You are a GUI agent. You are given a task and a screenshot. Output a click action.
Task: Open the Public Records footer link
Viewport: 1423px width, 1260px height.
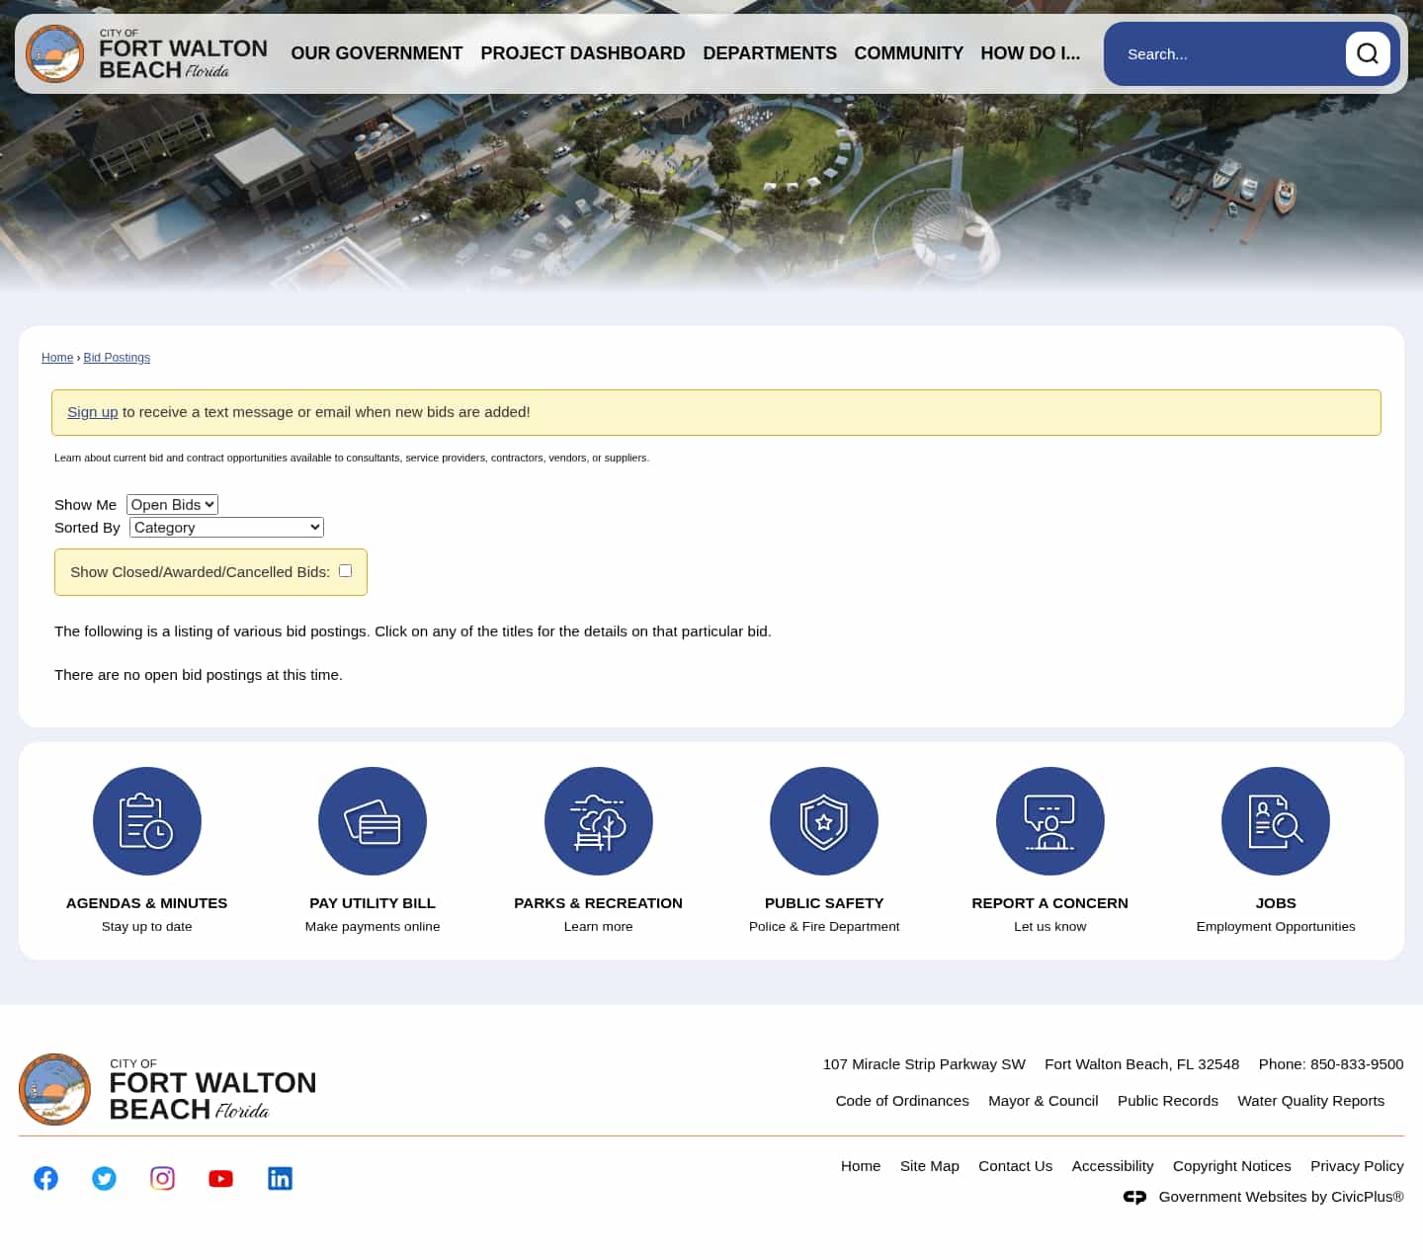click(1168, 1101)
